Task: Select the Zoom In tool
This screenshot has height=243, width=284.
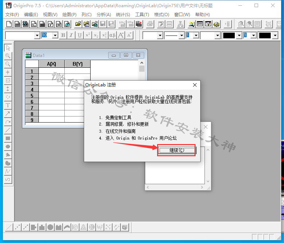Action: point(8,56)
